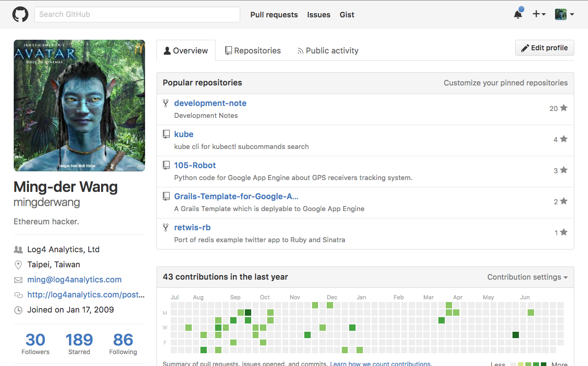Click organization icon beside Log4 Analytics

pyautogui.click(x=18, y=249)
